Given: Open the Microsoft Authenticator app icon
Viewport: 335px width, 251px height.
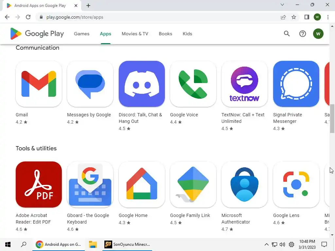Looking at the screenshot, I should 244,184.
